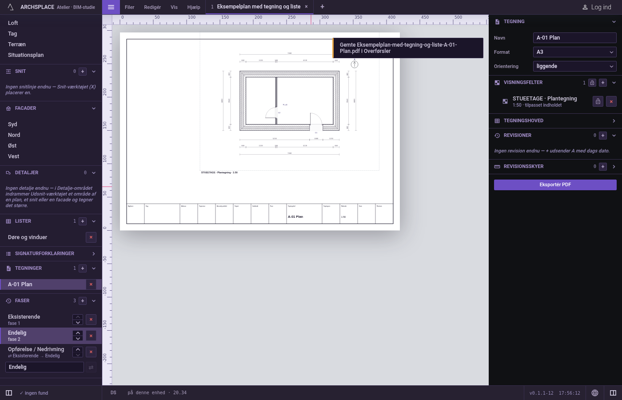622x400 pixels.
Task: Switch to 'Eksempelplan med tegning og liste' tab
Action: pyautogui.click(x=259, y=7)
